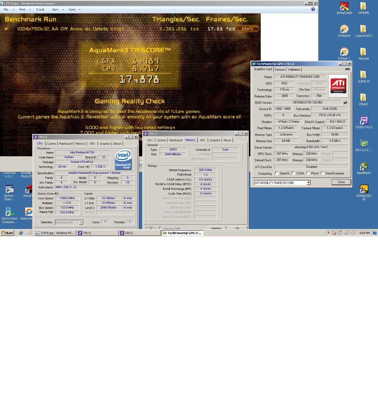Open the MemSet desktop folder

[363, 54]
